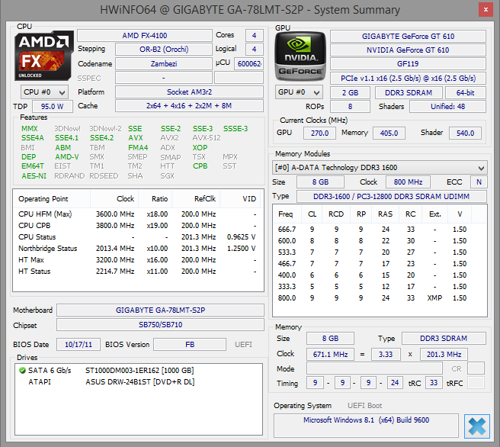Click the ECC N field

(479, 182)
